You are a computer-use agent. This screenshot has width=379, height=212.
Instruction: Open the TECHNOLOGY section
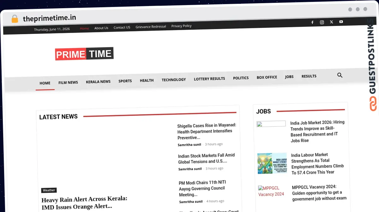click(174, 80)
